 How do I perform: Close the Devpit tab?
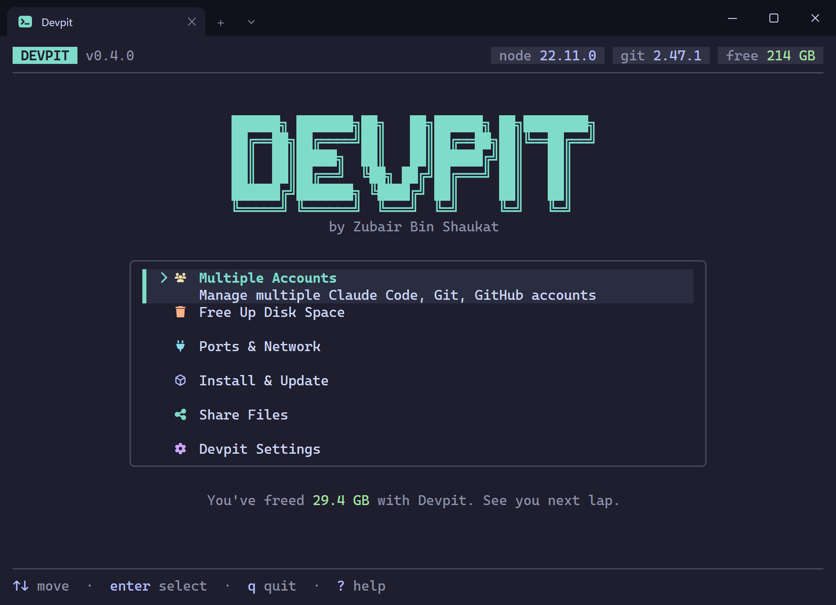click(192, 22)
